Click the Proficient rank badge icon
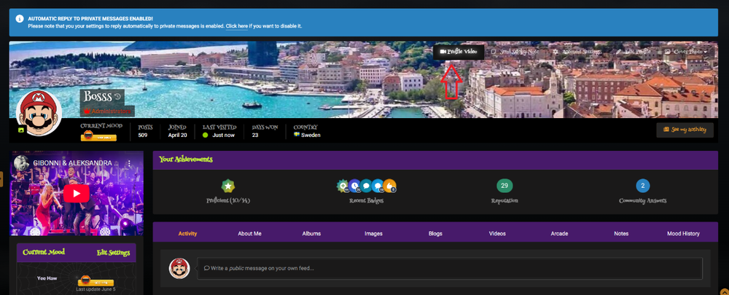 click(x=228, y=186)
